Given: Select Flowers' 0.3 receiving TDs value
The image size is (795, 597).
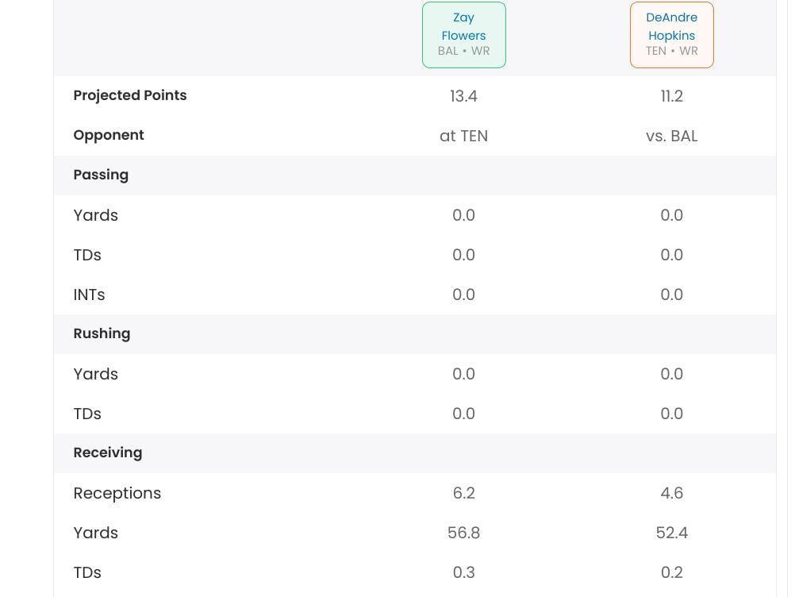Looking at the screenshot, I should click(x=463, y=572).
